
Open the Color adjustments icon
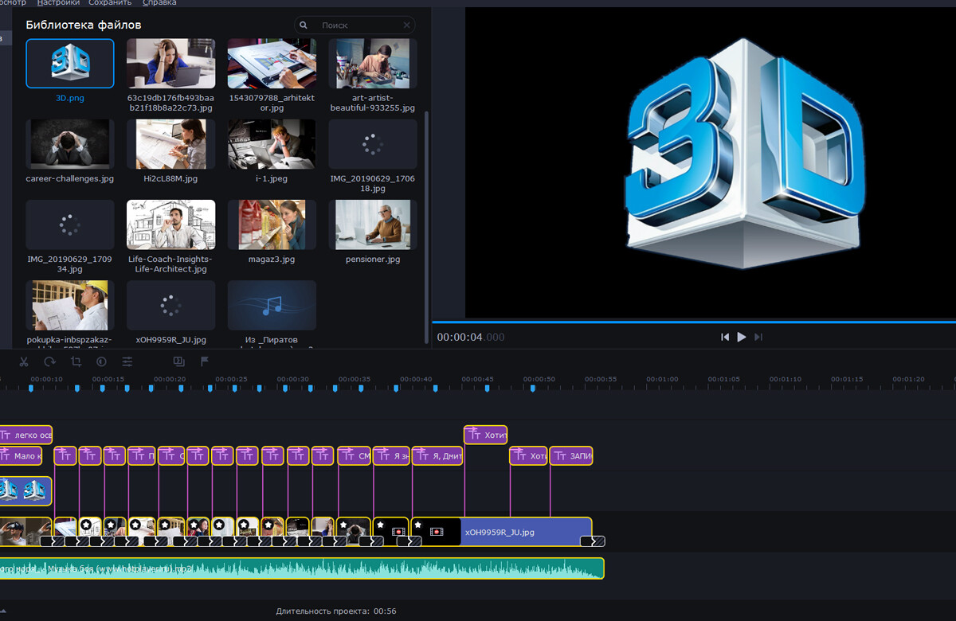click(101, 361)
